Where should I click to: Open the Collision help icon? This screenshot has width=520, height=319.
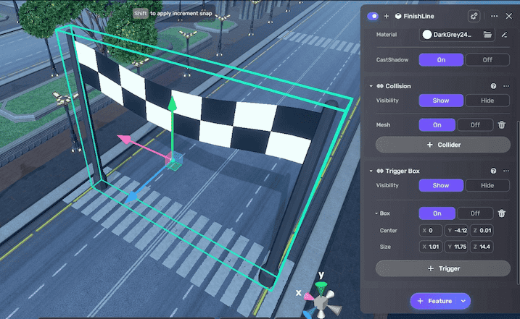493,86
